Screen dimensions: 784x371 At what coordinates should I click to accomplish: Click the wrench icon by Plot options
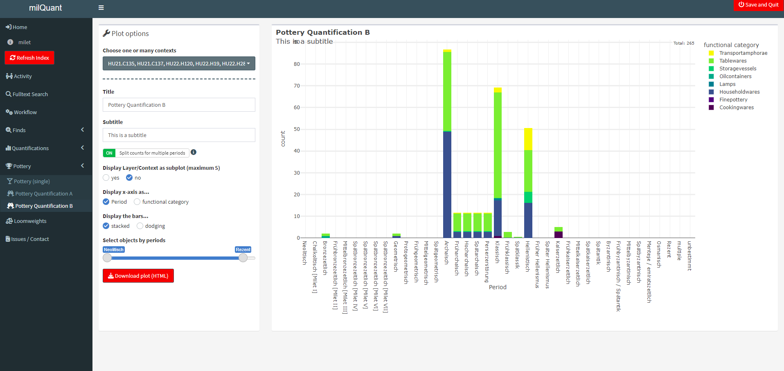point(106,33)
